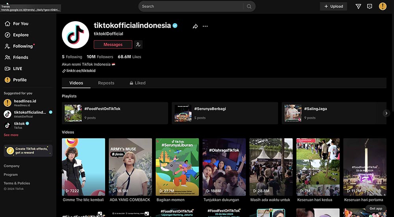Click See more suggested accounts
The image size is (394, 217).
[x=11, y=135]
